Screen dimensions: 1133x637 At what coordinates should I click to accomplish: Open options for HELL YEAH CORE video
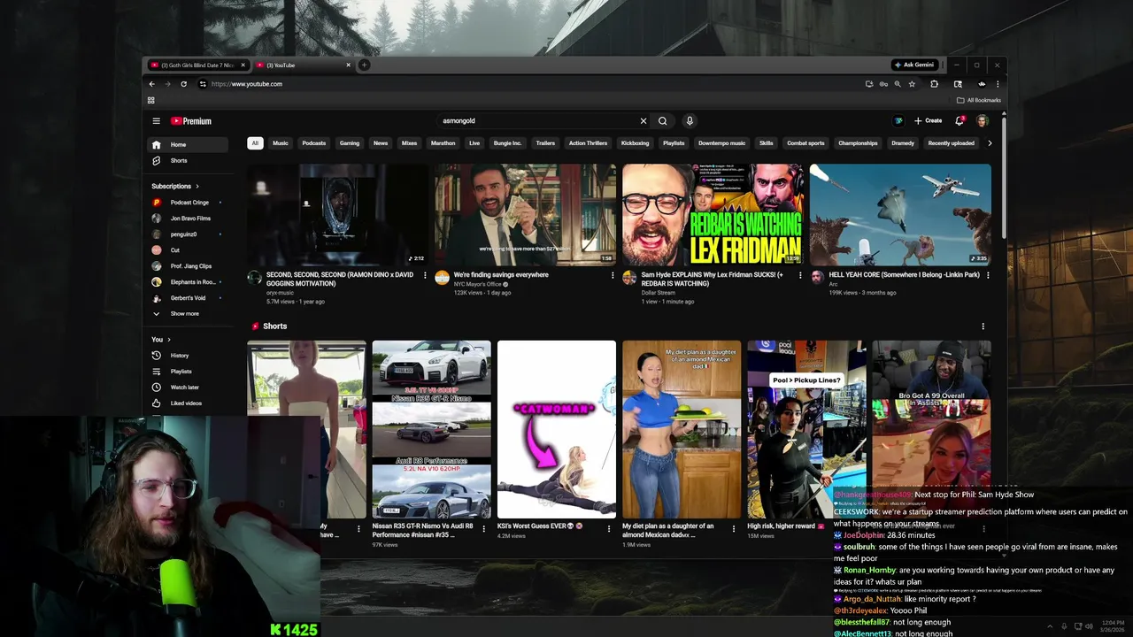[988, 275]
